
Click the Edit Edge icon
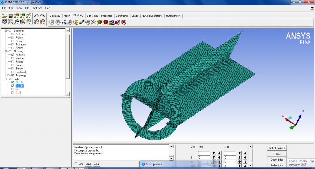[x=93, y=22]
